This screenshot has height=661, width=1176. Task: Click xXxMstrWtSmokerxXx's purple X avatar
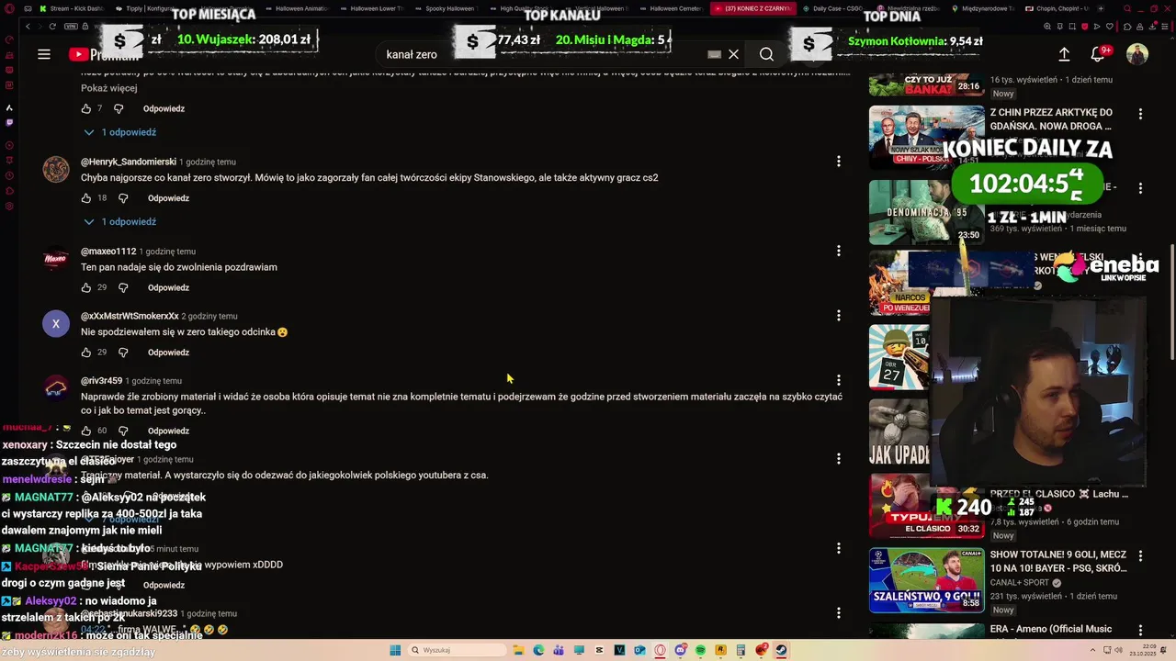pyautogui.click(x=56, y=323)
